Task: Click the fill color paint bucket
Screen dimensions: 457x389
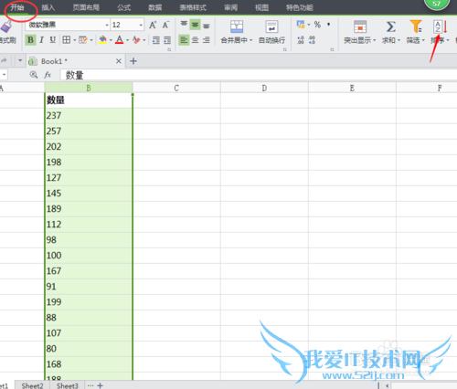Action: (x=103, y=40)
